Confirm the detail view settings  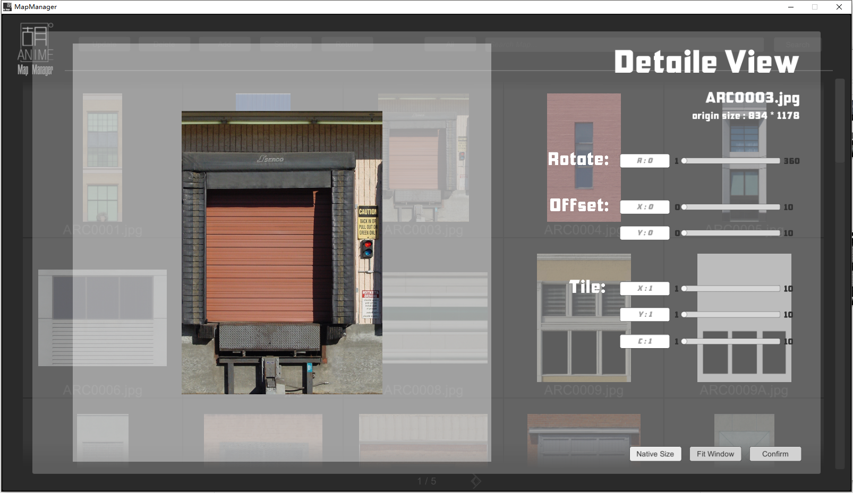point(775,454)
